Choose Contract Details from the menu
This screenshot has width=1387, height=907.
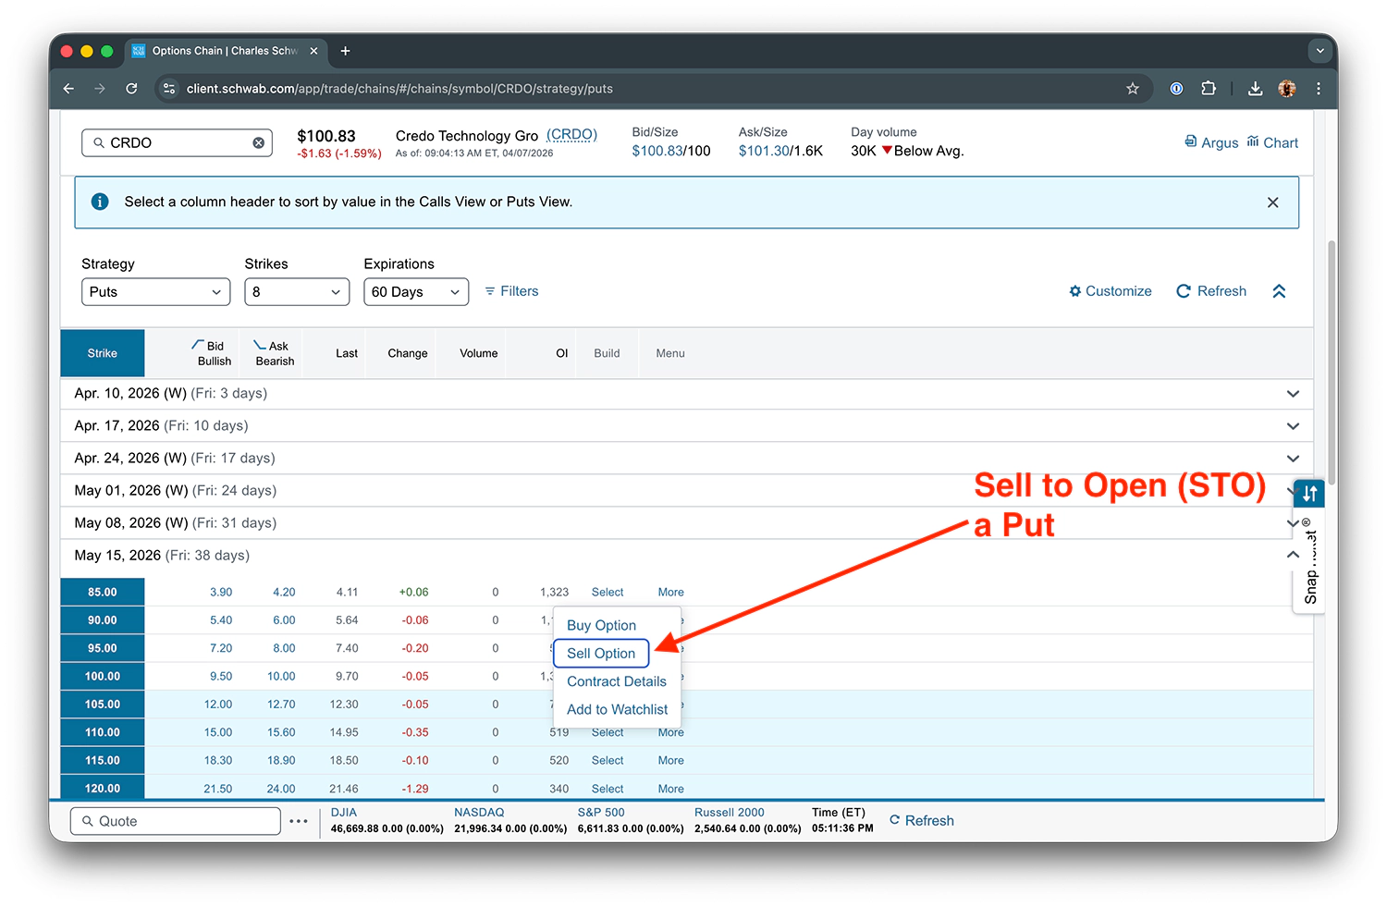pos(617,681)
